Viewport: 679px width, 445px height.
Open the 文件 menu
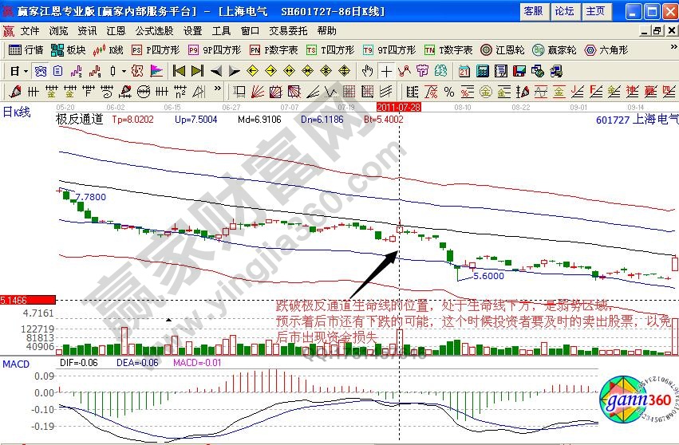30,31
